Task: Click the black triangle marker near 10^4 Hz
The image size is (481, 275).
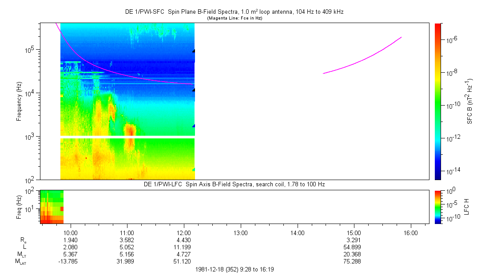Action: click(x=194, y=90)
